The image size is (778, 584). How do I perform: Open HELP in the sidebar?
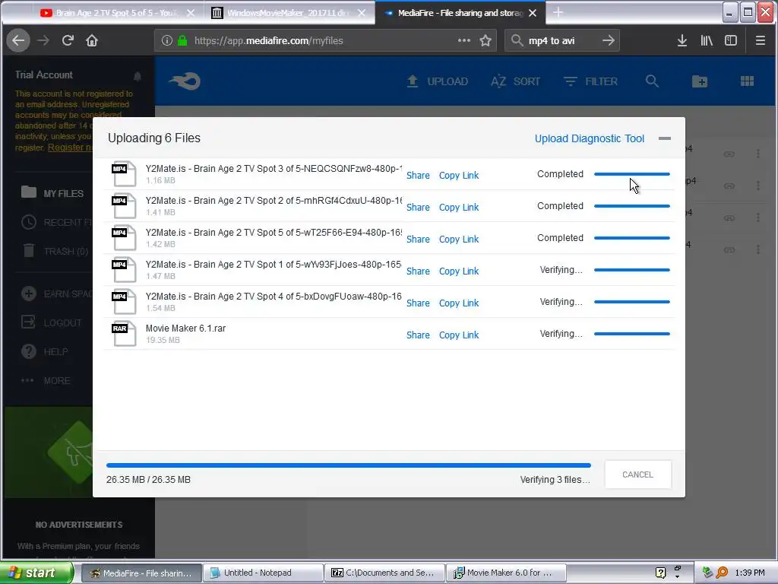click(x=45, y=351)
